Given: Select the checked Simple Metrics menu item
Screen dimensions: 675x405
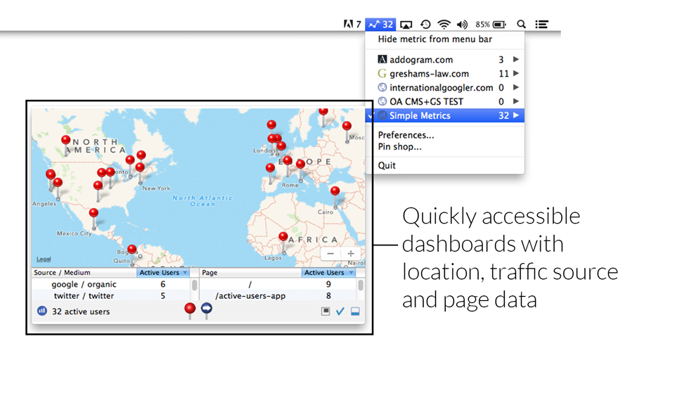Looking at the screenshot, I should coord(444,115).
